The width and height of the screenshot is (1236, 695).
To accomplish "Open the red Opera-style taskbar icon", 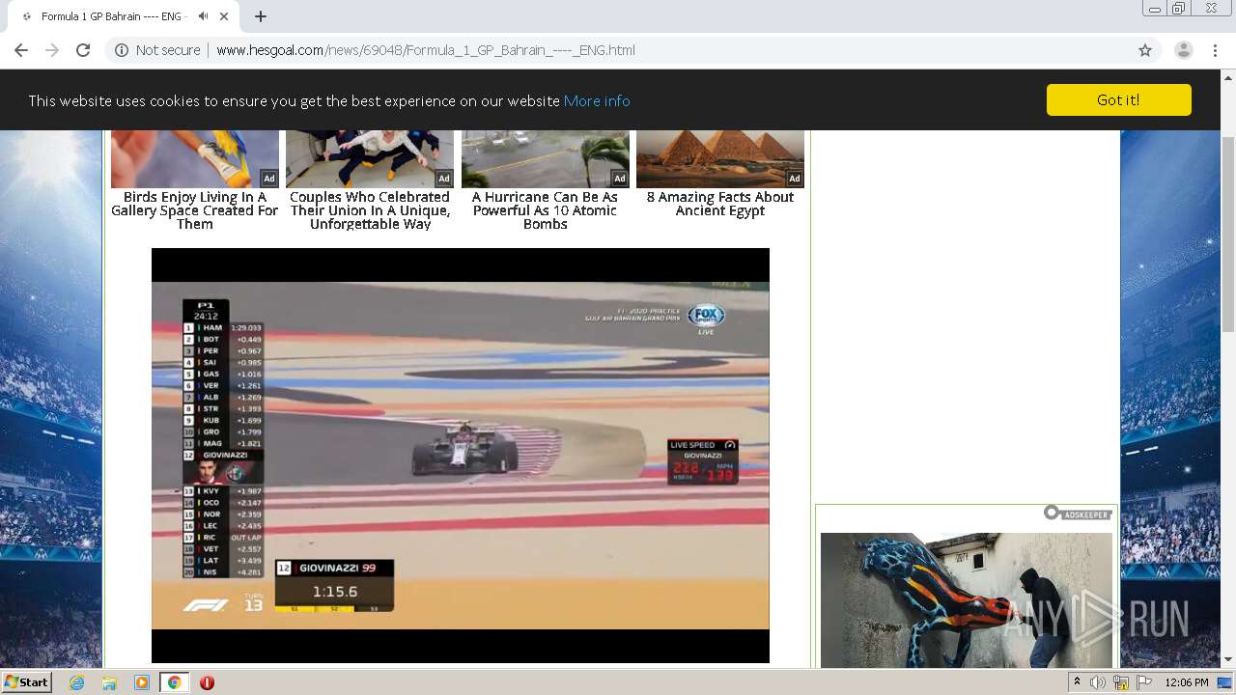I will [x=207, y=682].
